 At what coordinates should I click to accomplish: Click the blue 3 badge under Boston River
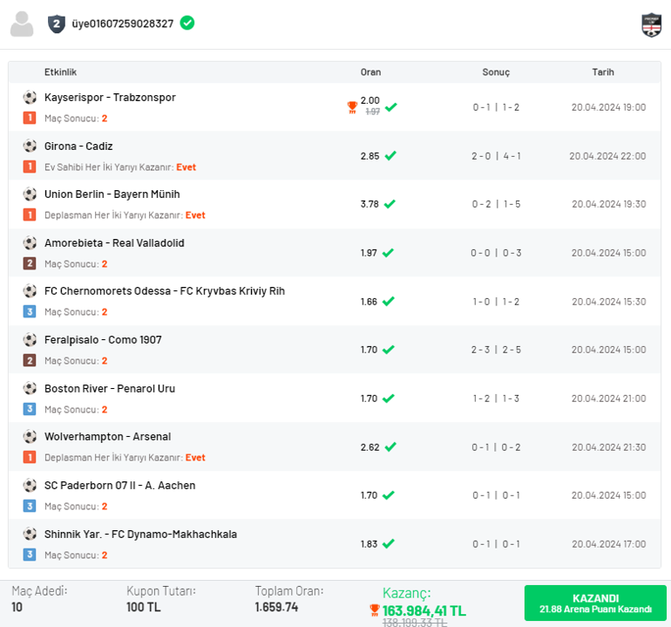[30, 409]
